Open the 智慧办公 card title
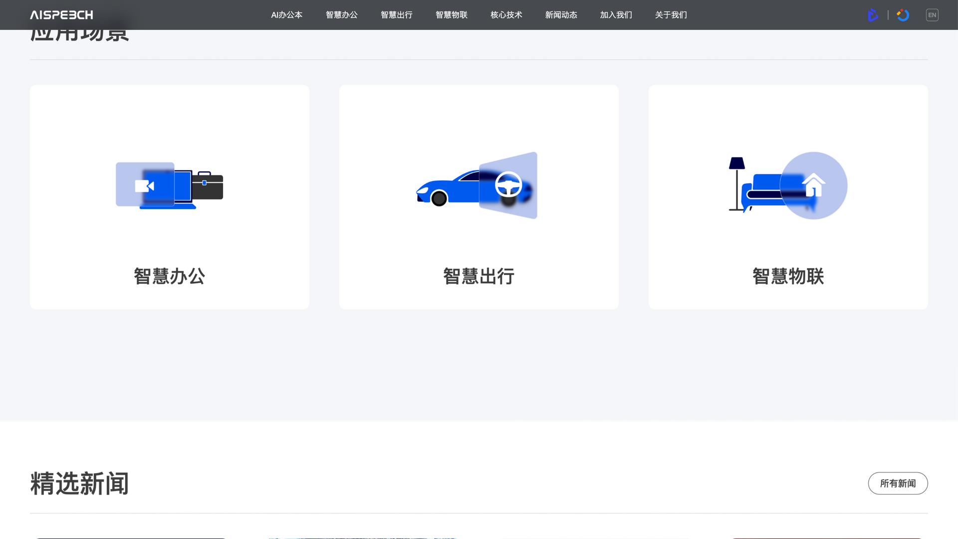958x539 pixels. pyautogui.click(x=170, y=276)
